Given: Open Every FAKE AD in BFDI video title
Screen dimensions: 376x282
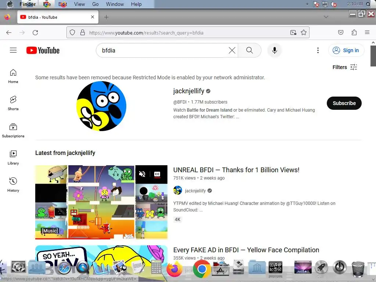Looking at the screenshot, I should point(246,250).
